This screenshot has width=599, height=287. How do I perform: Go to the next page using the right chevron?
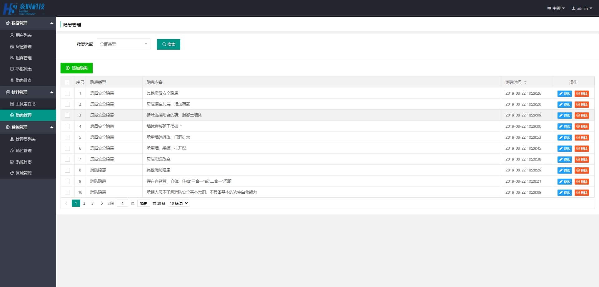tap(102, 203)
